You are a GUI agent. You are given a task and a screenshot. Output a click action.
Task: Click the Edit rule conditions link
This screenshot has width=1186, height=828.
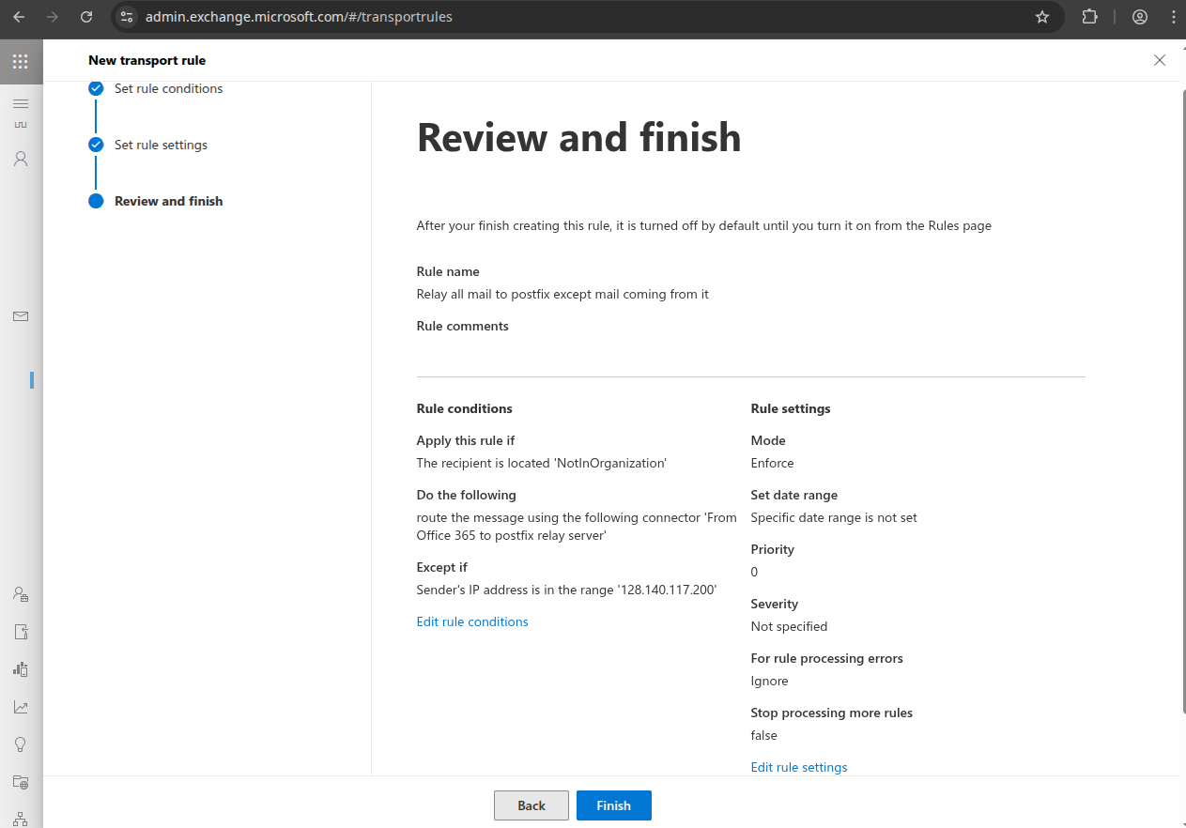[472, 621]
